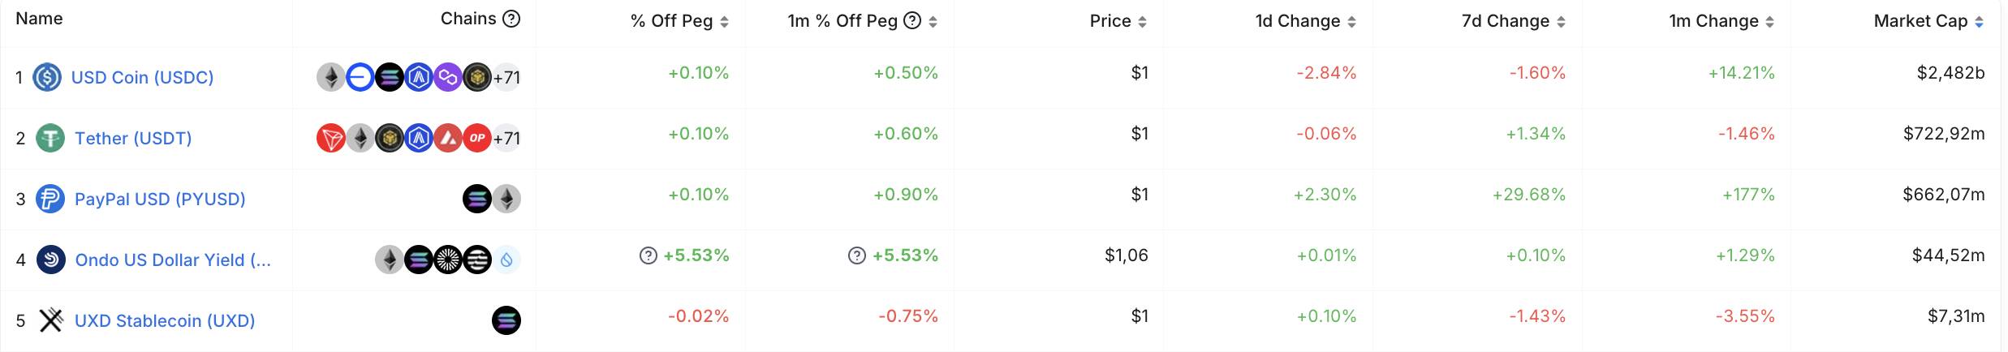Sort table by Price column
The image size is (2008, 352).
(1118, 21)
